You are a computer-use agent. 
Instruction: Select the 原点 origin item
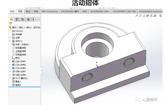pos(16,58)
